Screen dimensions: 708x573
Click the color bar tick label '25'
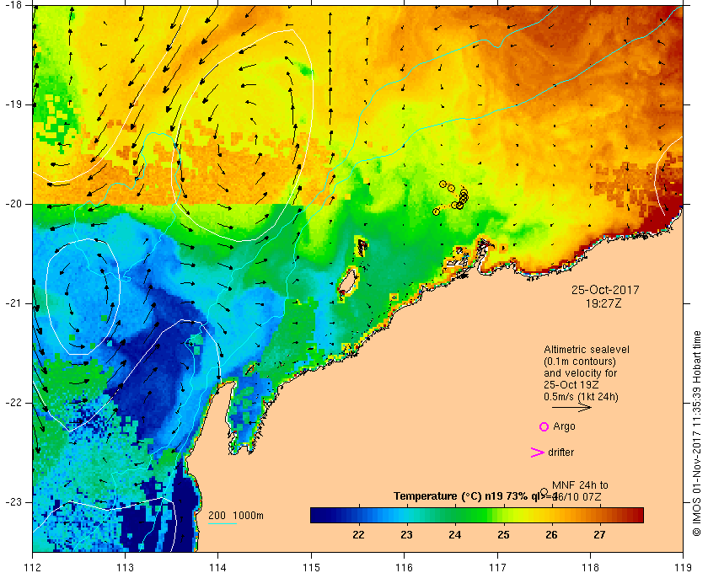pos(503,534)
